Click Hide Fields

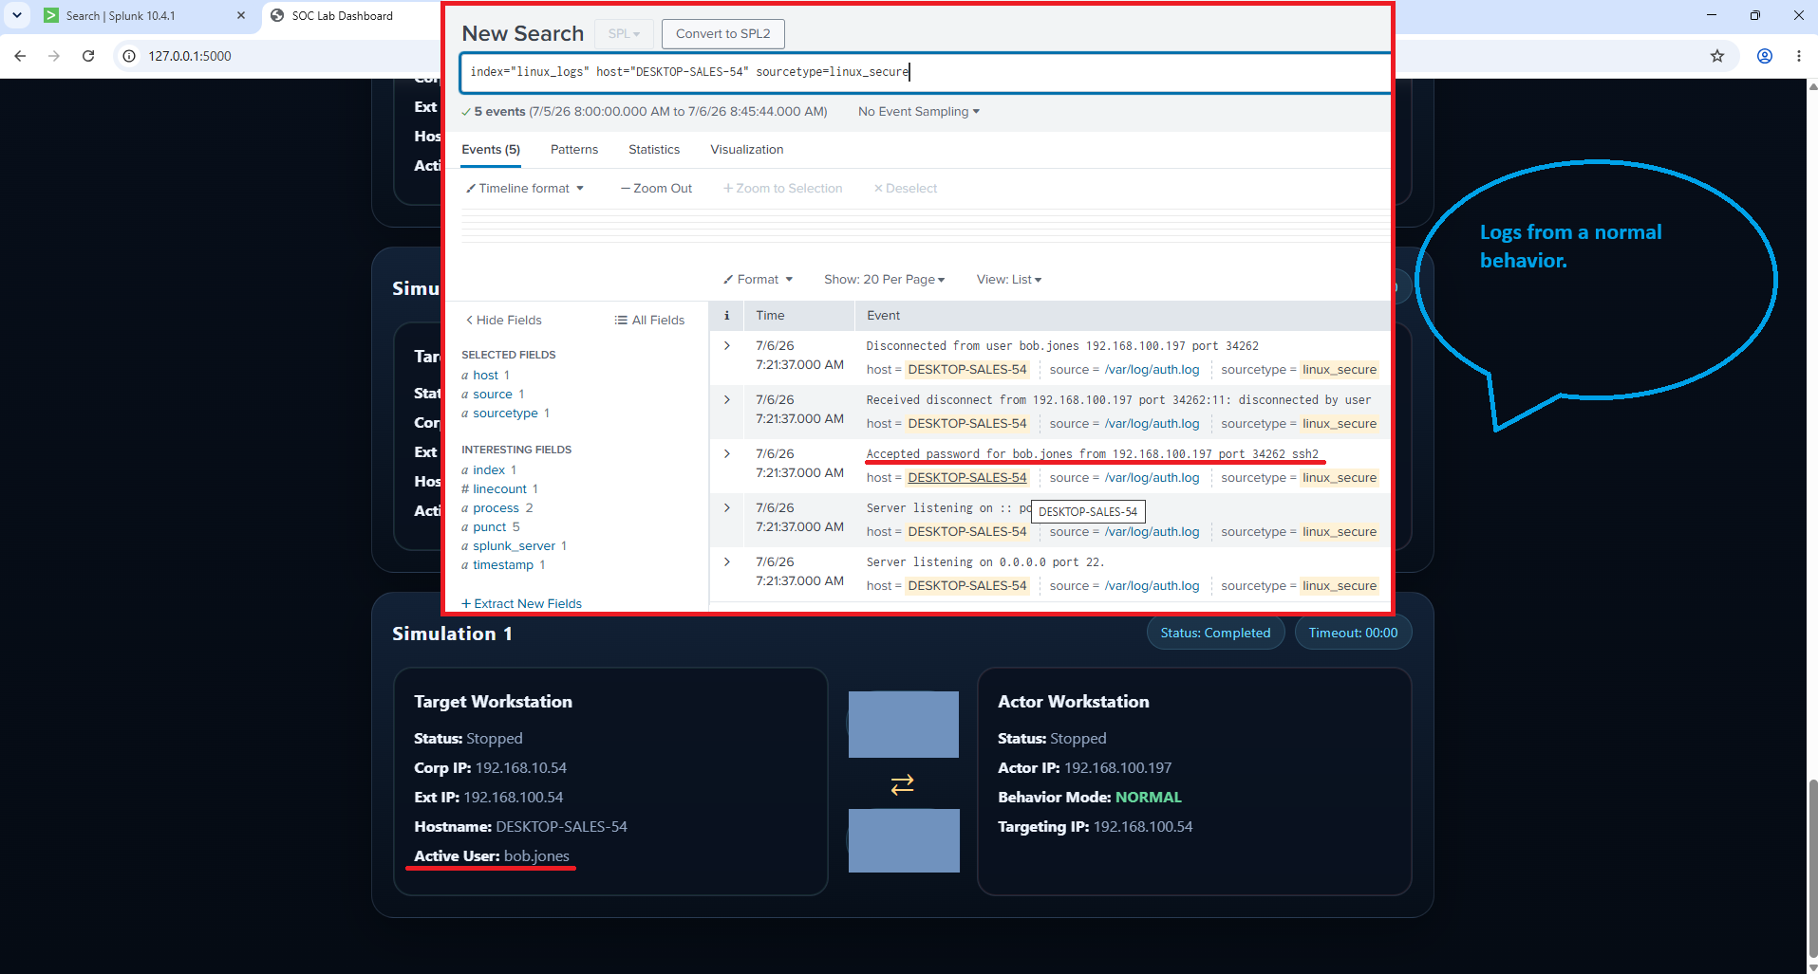[x=504, y=321]
